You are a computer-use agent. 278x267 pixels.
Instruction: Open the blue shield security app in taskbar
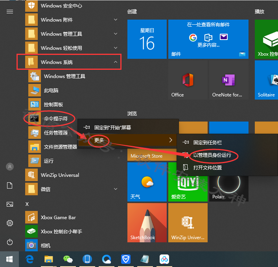pos(126,259)
